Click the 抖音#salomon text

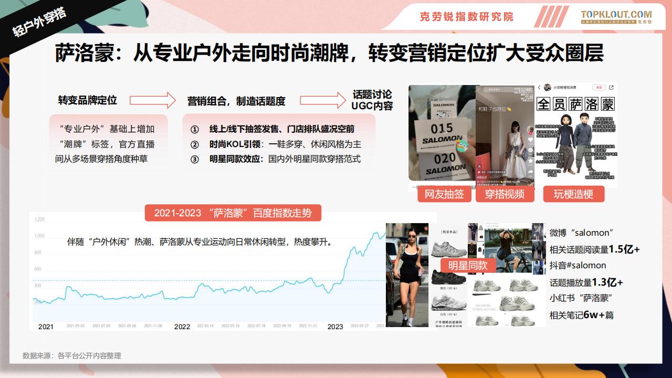click(577, 266)
